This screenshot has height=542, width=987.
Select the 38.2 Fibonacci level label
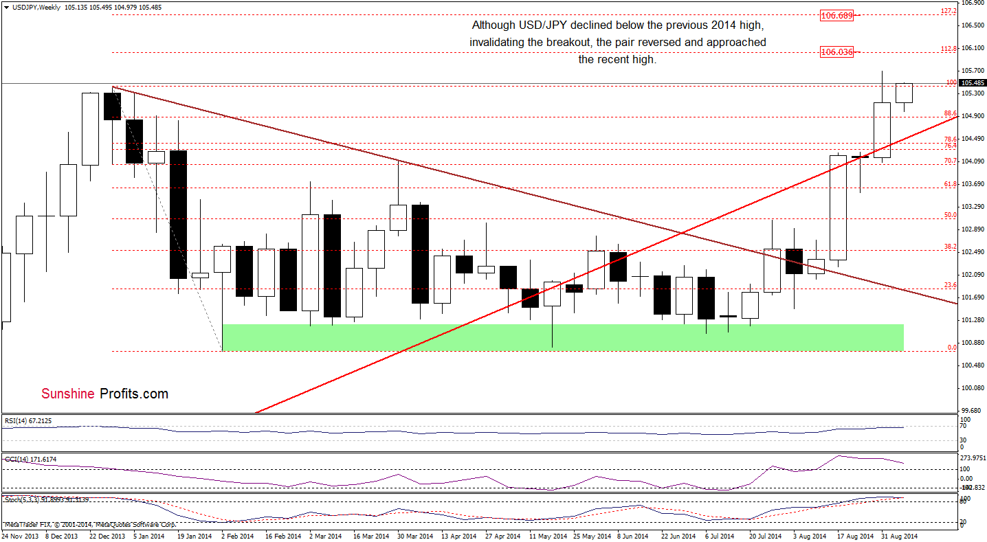point(951,247)
